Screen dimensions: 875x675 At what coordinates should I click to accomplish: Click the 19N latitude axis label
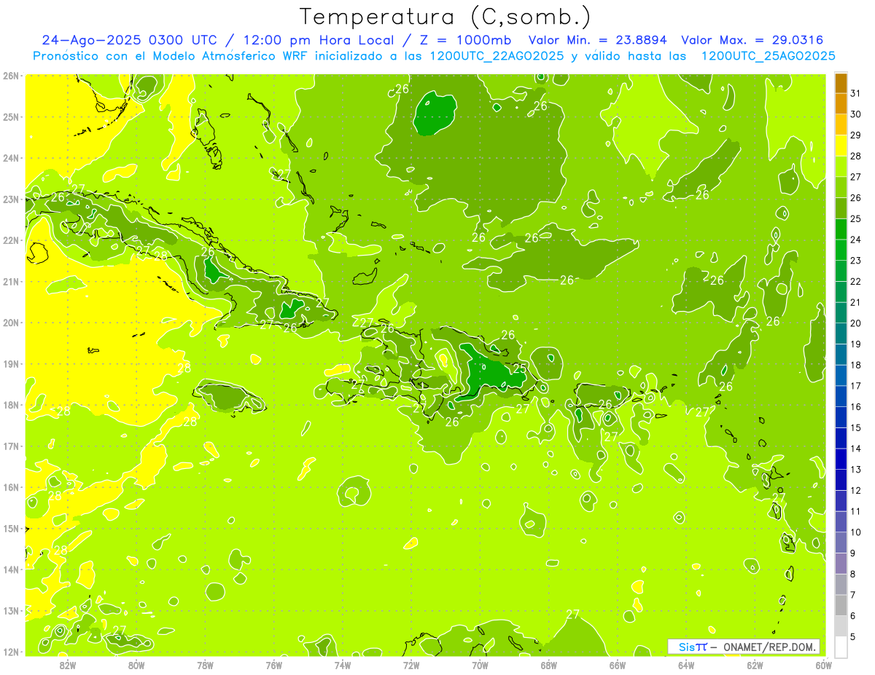(x=11, y=363)
